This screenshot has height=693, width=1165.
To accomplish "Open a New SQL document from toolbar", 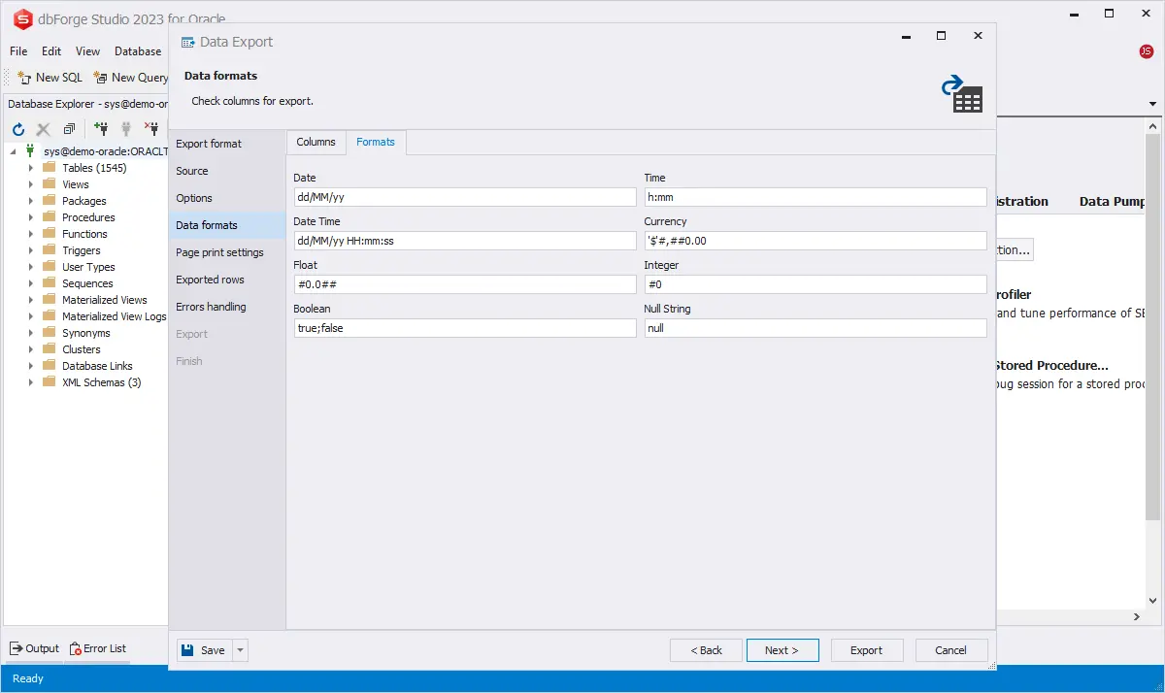I will (50, 78).
